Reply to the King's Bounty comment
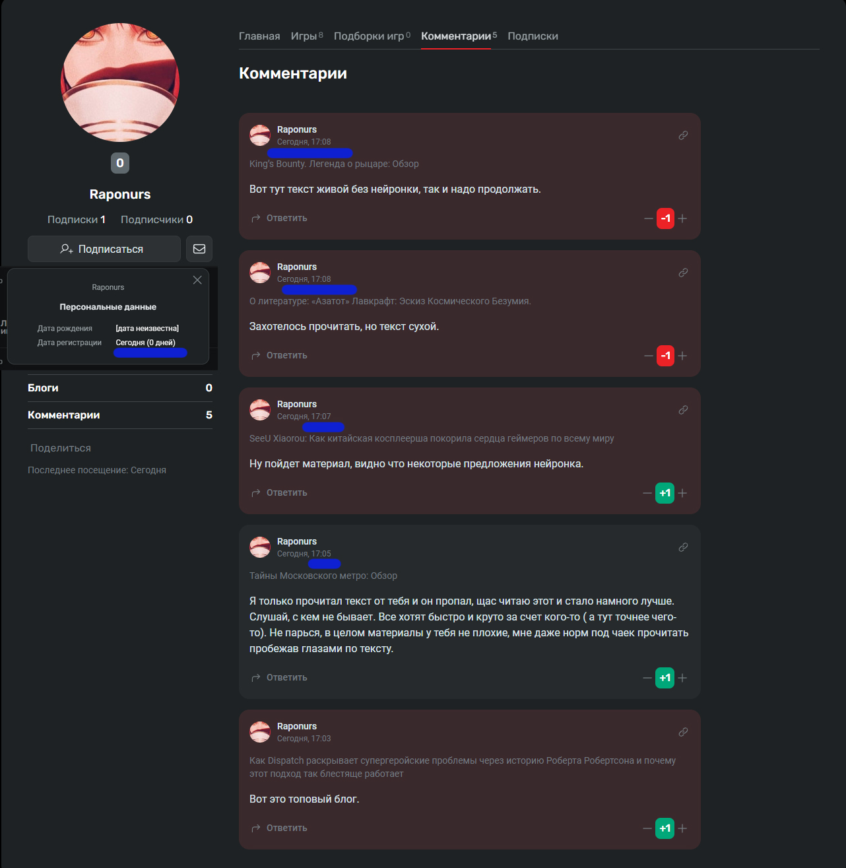846x868 pixels. (x=279, y=218)
